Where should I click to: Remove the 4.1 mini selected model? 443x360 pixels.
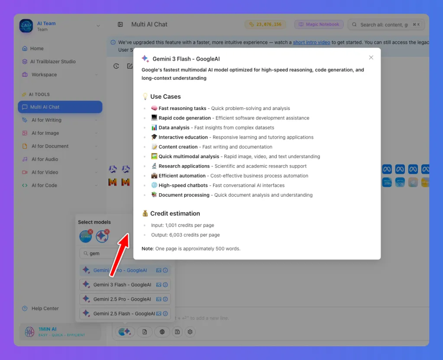point(91,232)
